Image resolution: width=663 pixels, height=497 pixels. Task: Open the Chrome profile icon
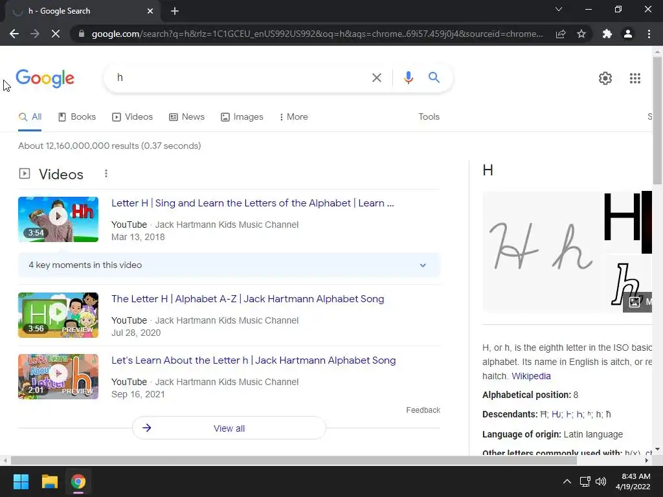tap(628, 34)
